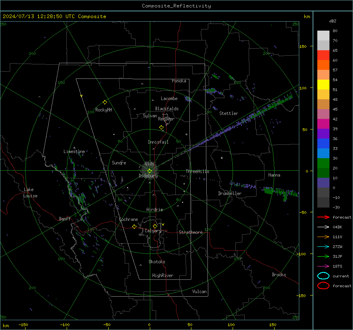Click the 20 dBZ green color swatch

[323, 163]
